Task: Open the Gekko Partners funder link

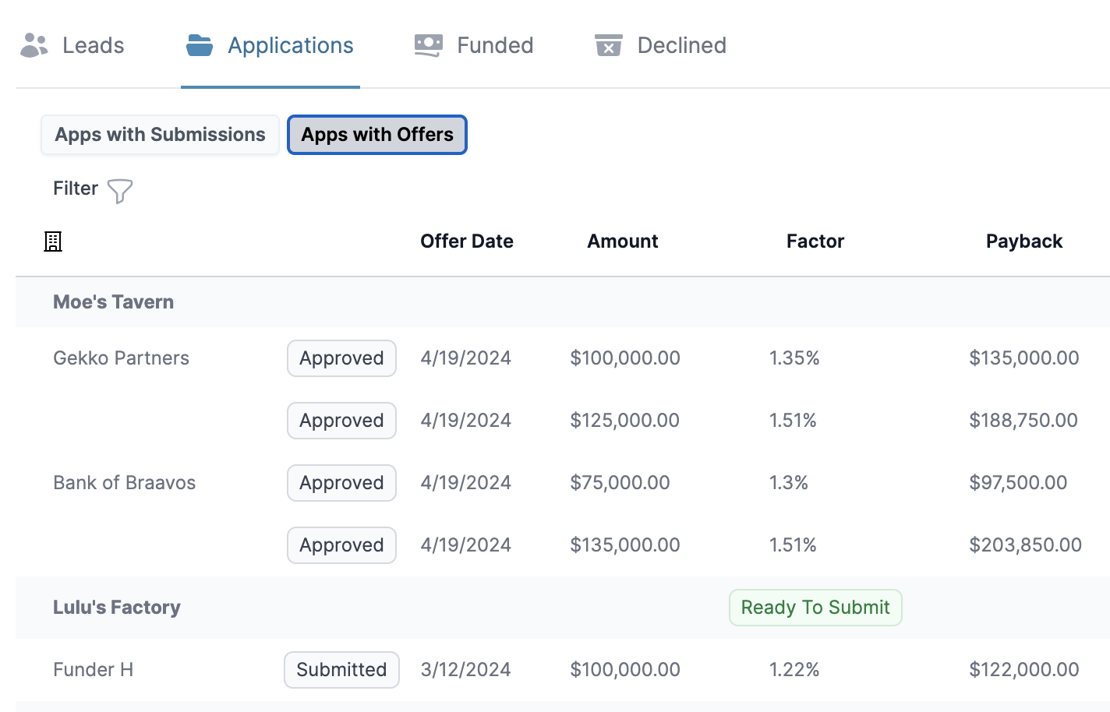Action: (122, 358)
